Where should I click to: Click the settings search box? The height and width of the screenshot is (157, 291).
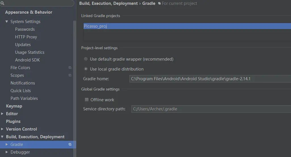(37, 3)
